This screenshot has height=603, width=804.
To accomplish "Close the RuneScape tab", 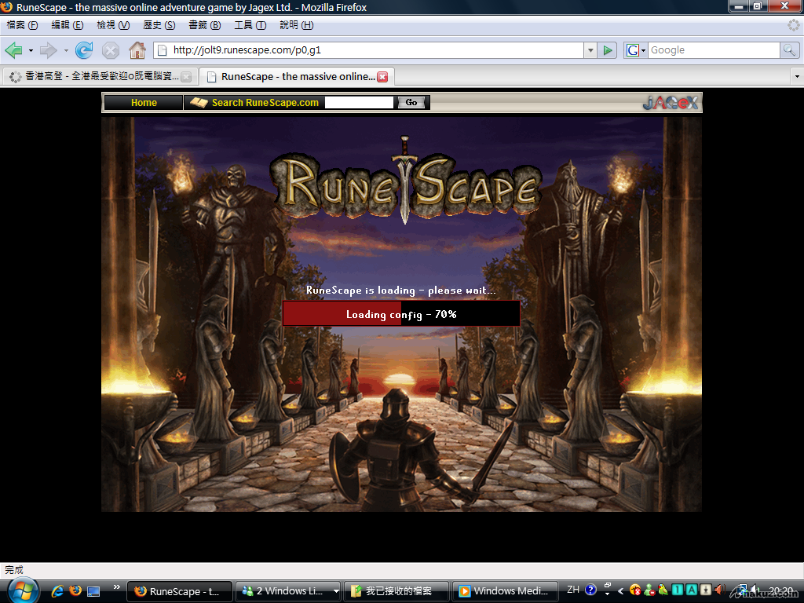I will (382, 77).
